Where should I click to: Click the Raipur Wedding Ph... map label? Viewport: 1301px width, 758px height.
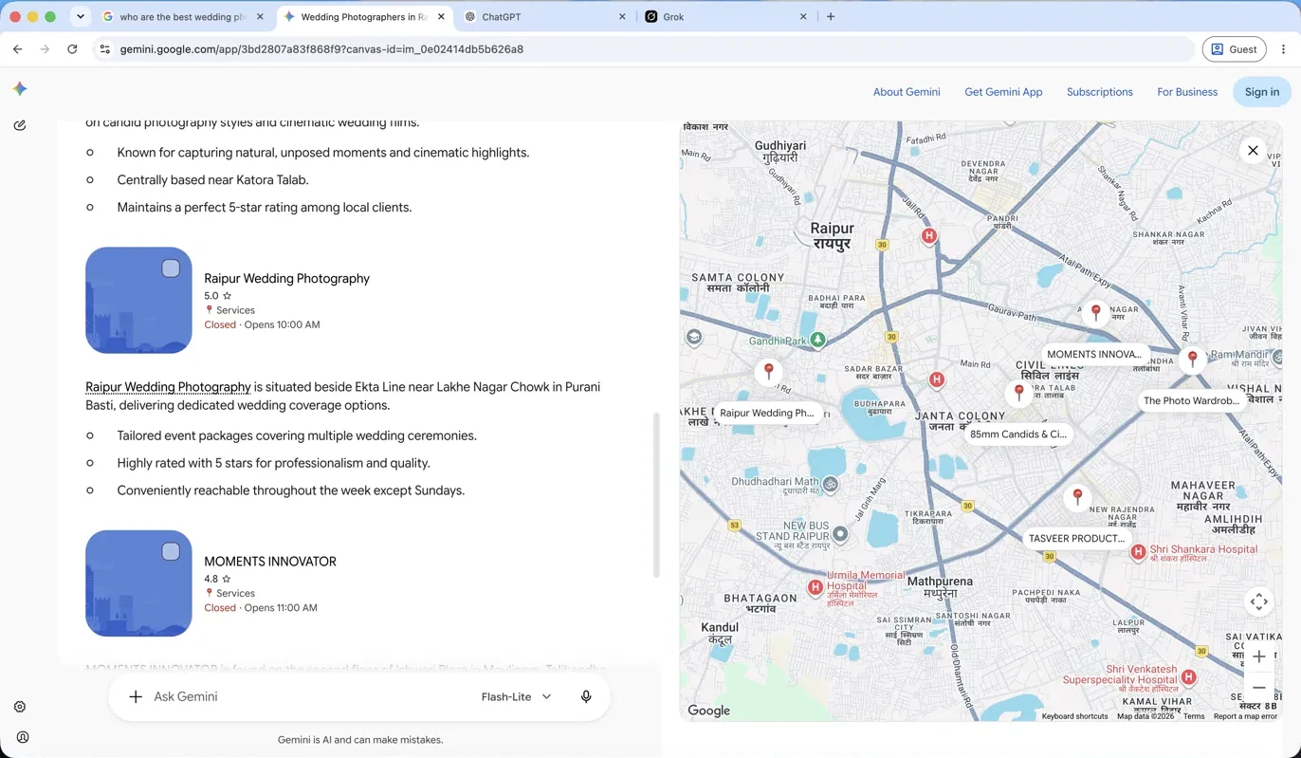pos(767,413)
